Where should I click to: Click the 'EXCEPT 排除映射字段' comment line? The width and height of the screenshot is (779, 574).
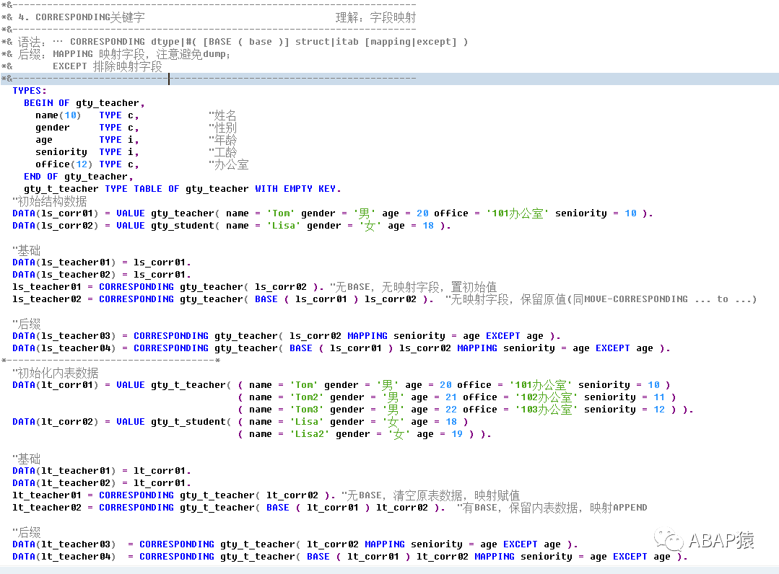point(108,66)
